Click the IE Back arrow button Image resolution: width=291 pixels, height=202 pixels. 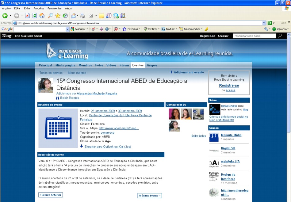click(x=5, y=16)
